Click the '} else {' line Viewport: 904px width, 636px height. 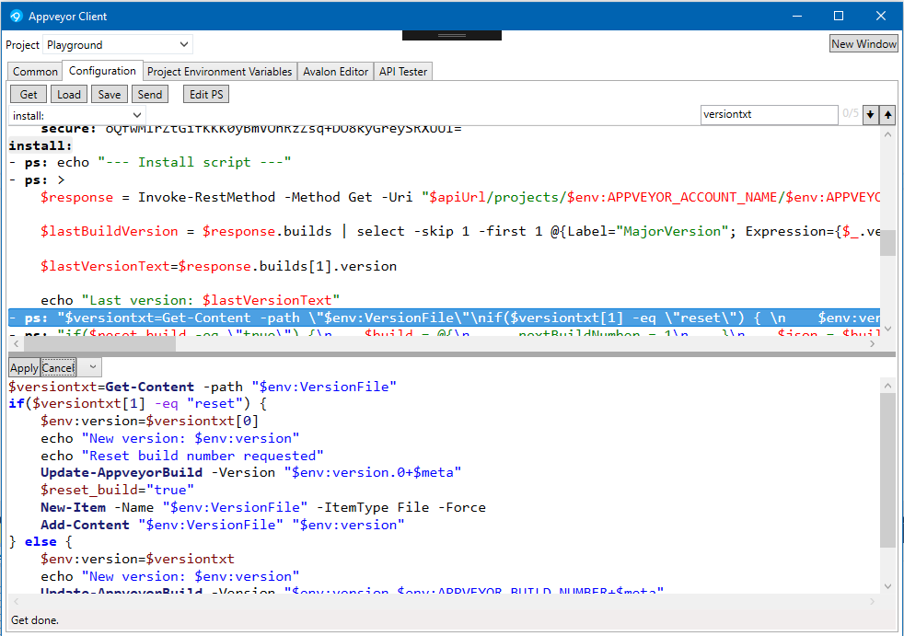[41, 542]
